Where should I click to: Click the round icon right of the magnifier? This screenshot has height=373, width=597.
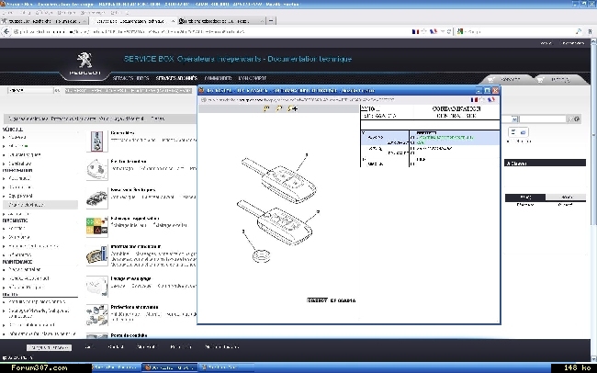(577, 119)
